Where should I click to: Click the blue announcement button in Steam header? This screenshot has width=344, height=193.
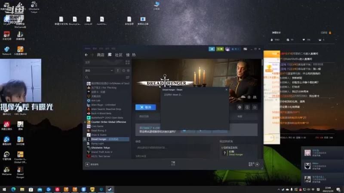click(x=212, y=49)
